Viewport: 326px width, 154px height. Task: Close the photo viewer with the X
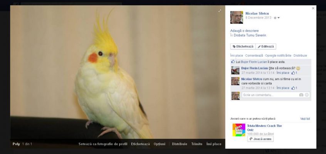tap(313, 8)
